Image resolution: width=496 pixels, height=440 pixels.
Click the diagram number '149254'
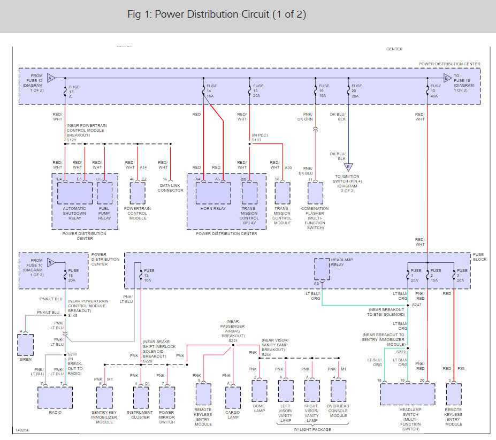coord(22,430)
